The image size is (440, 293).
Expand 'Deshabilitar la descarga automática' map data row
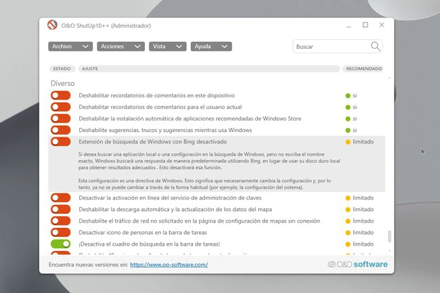click(x=175, y=209)
